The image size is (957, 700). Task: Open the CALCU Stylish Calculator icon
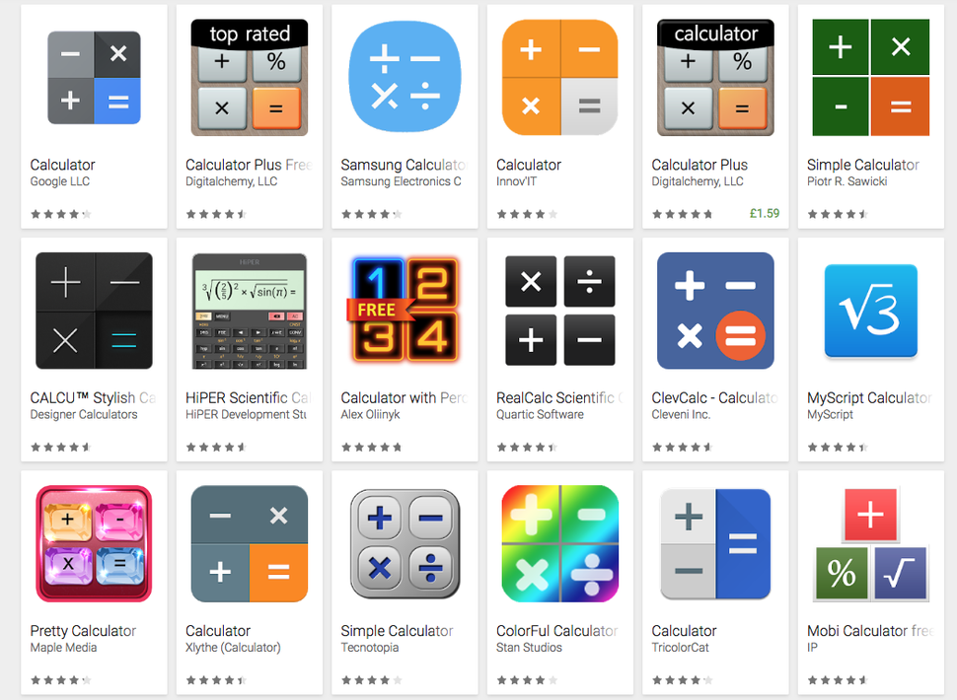point(94,311)
